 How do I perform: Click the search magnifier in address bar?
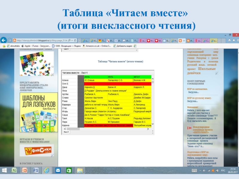(x=69, y=40)
